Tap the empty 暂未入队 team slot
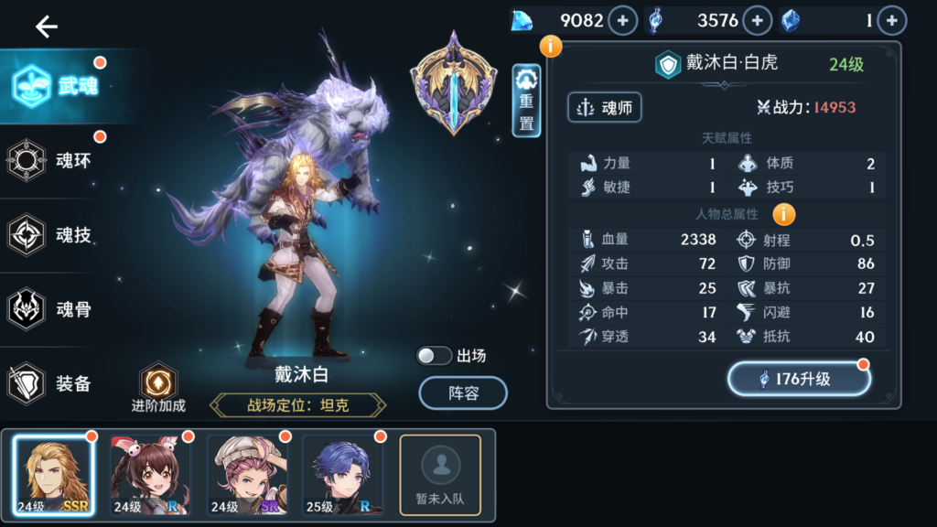The width and height of the screenshot is (937, 527). (440, 475)
